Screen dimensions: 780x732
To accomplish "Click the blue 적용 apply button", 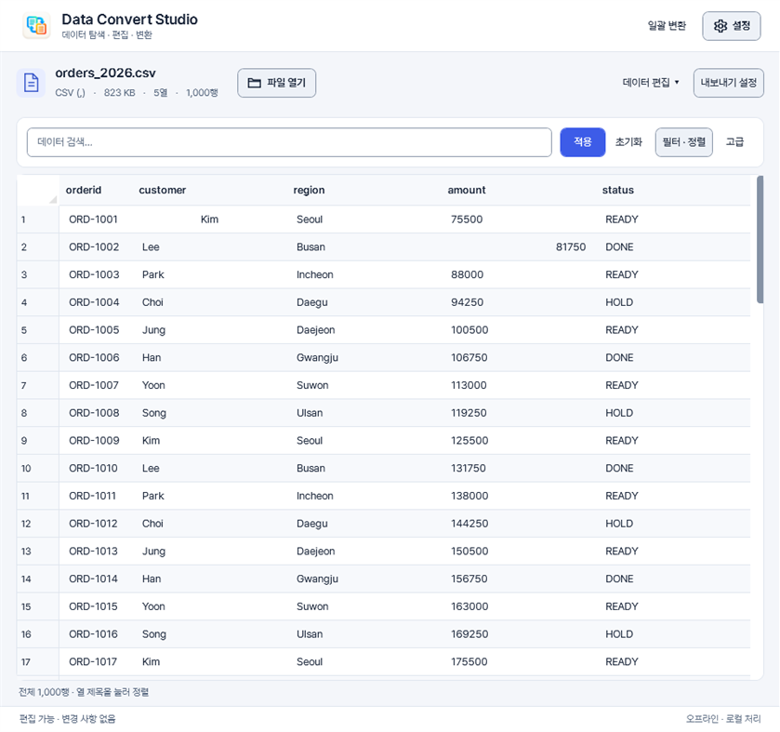I will point(583,142).
